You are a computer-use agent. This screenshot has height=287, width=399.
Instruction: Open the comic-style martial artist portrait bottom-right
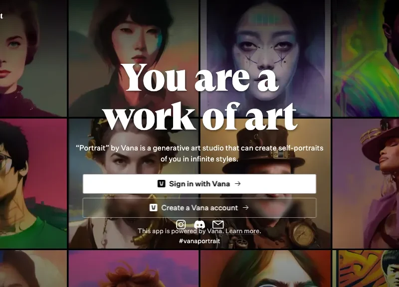[369, 269]
